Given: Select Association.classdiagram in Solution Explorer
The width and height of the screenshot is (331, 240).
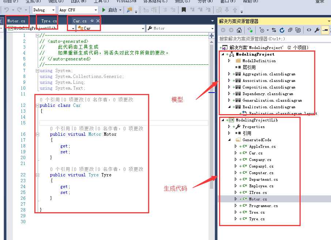Looking at the screenshot, I should (x=269, y=80).
